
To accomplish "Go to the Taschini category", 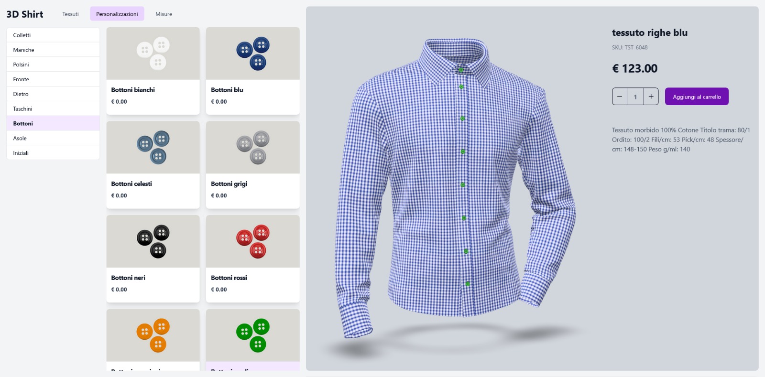I will tap(53, 109).
